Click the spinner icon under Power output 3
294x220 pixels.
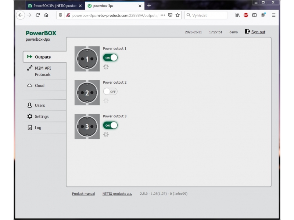[x=106, y=135]
